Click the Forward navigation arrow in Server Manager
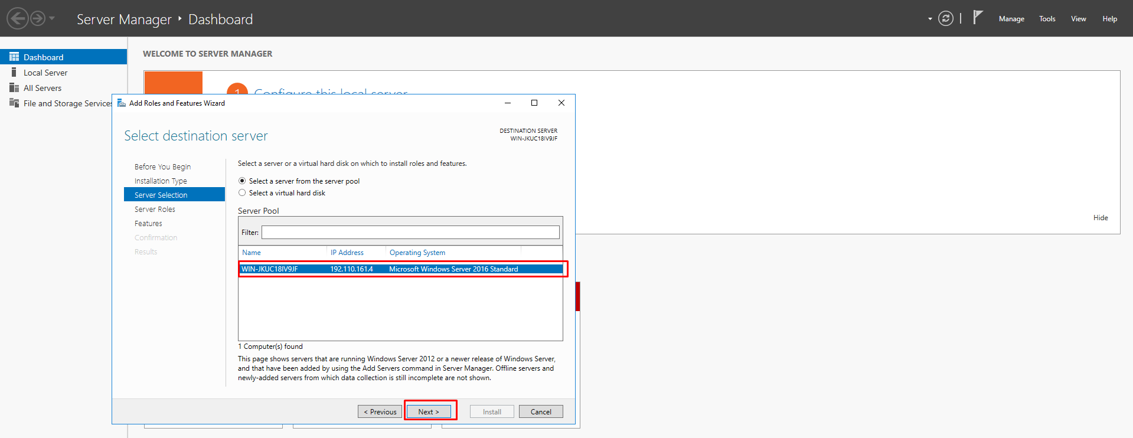Image resolution: width=1133 pixels, height=438 pixels. tap(38, 18)
